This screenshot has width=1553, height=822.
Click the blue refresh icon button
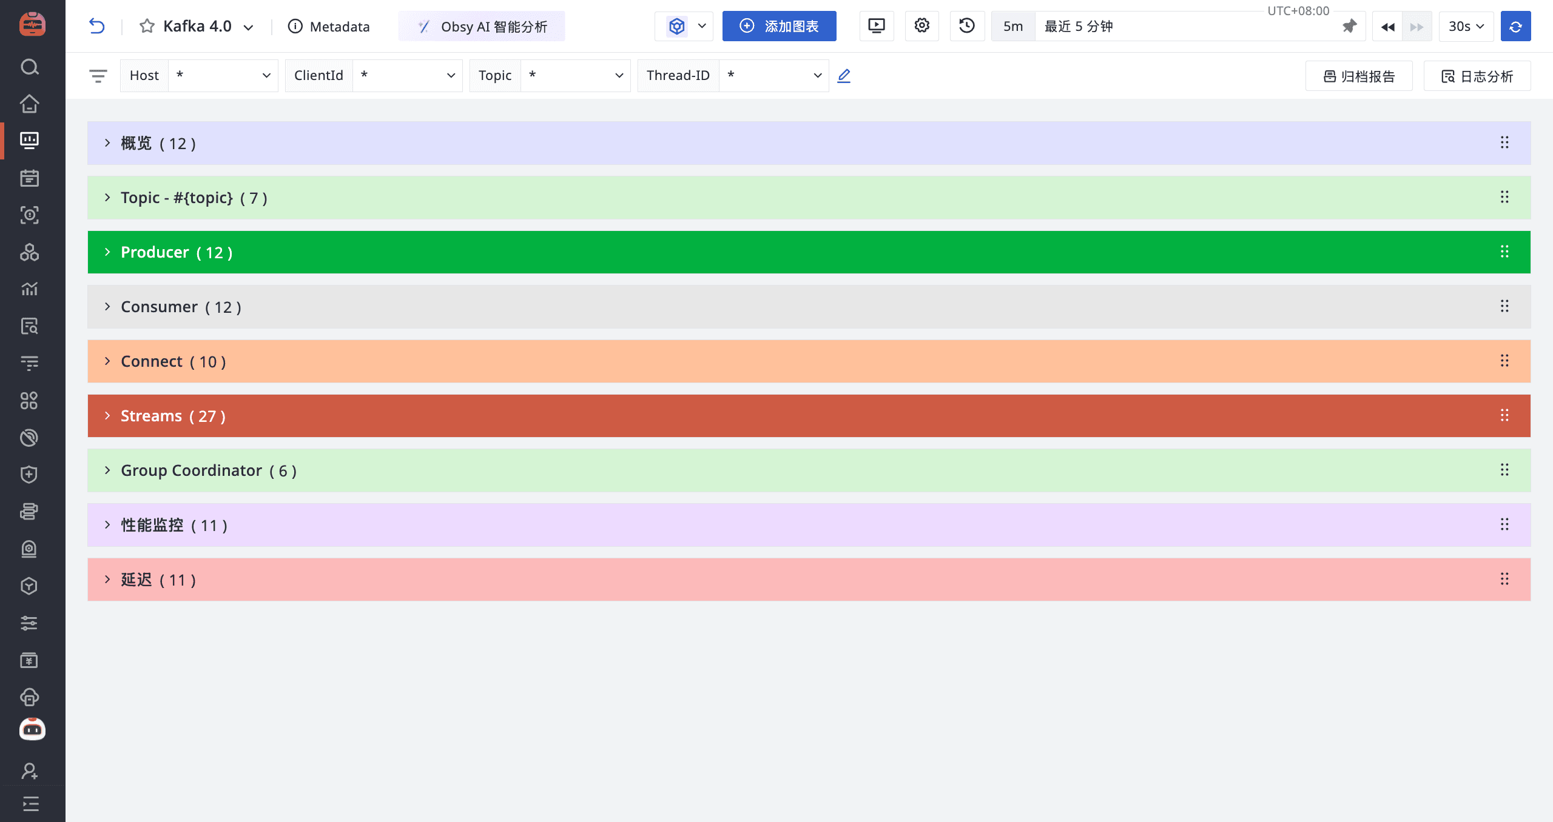(1515, 26)
